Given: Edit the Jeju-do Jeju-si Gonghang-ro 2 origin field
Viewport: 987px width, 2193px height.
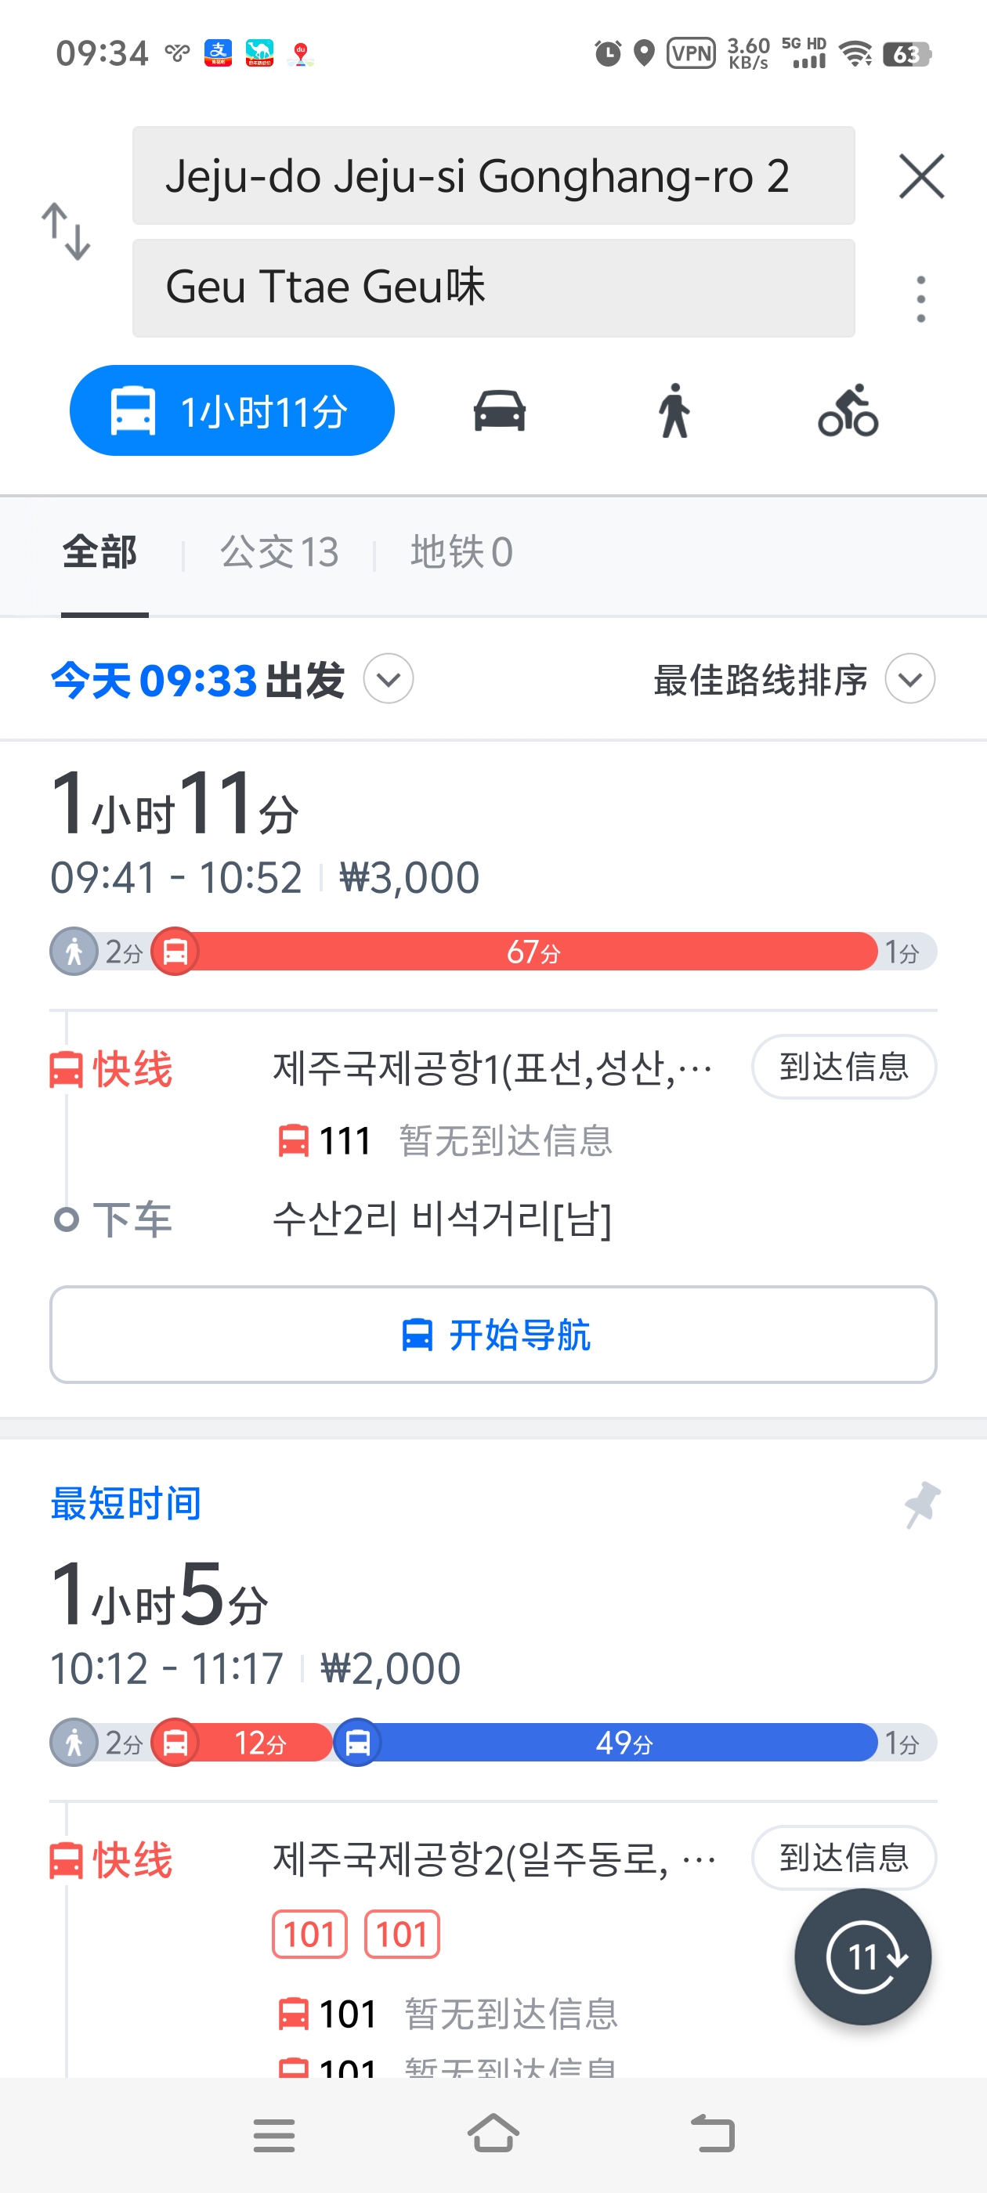Looking at the screenshot, I should tap(493, 176).
